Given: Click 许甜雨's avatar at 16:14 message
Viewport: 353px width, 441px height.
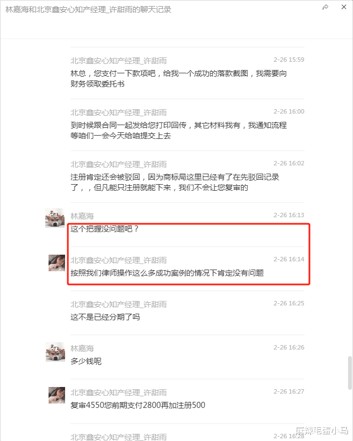Looking at the screenshot, I should point(57,263).
